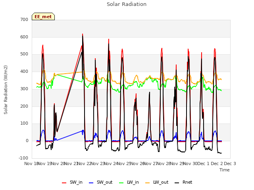Click the EE_met station label
Screen dimensions: 254x190
[43, 17]
